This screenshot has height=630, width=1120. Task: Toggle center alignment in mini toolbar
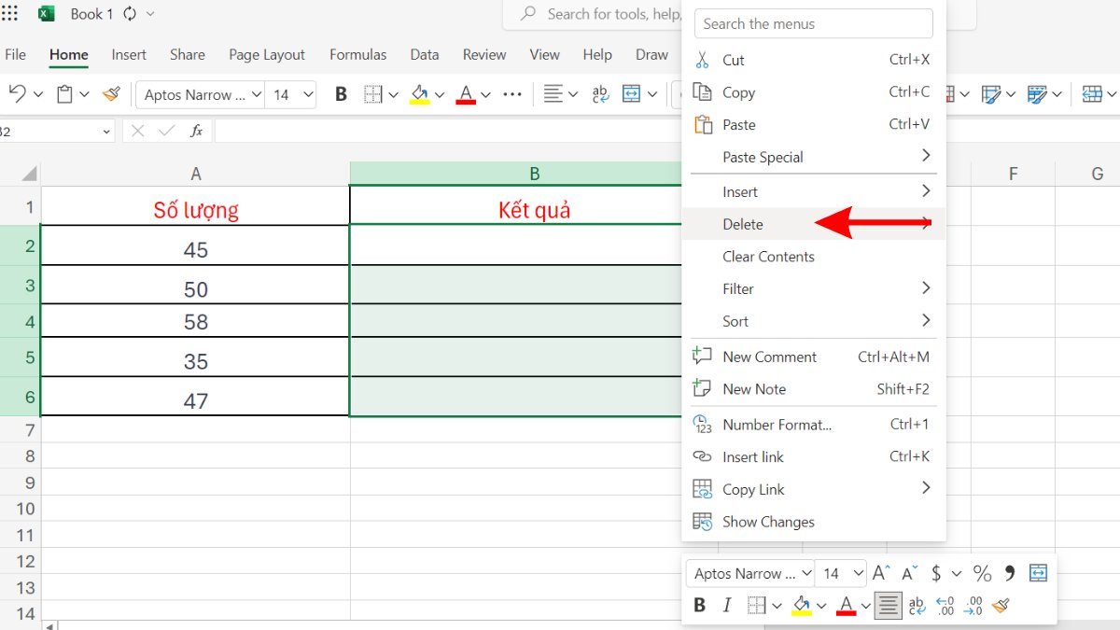point(888,606)
